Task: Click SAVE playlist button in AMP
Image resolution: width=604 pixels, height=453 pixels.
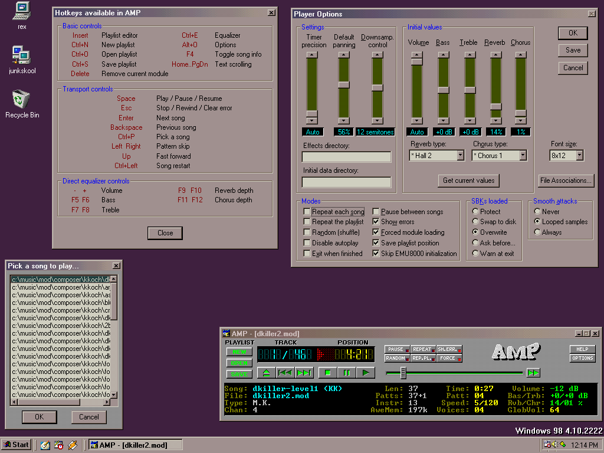Action: (x=239, y=374)
